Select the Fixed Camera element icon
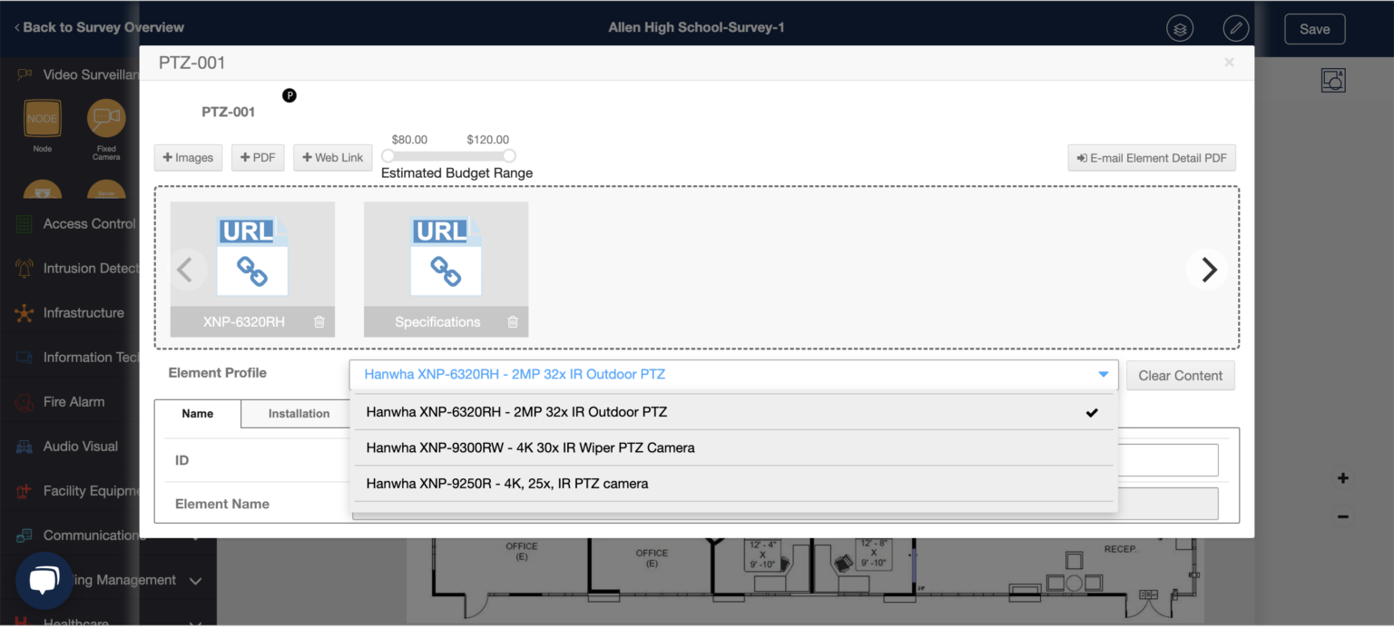The image size is (1394, 629). (106, 118)
